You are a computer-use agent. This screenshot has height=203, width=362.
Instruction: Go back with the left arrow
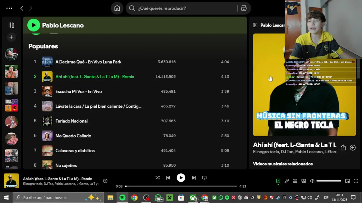point(22,8)
